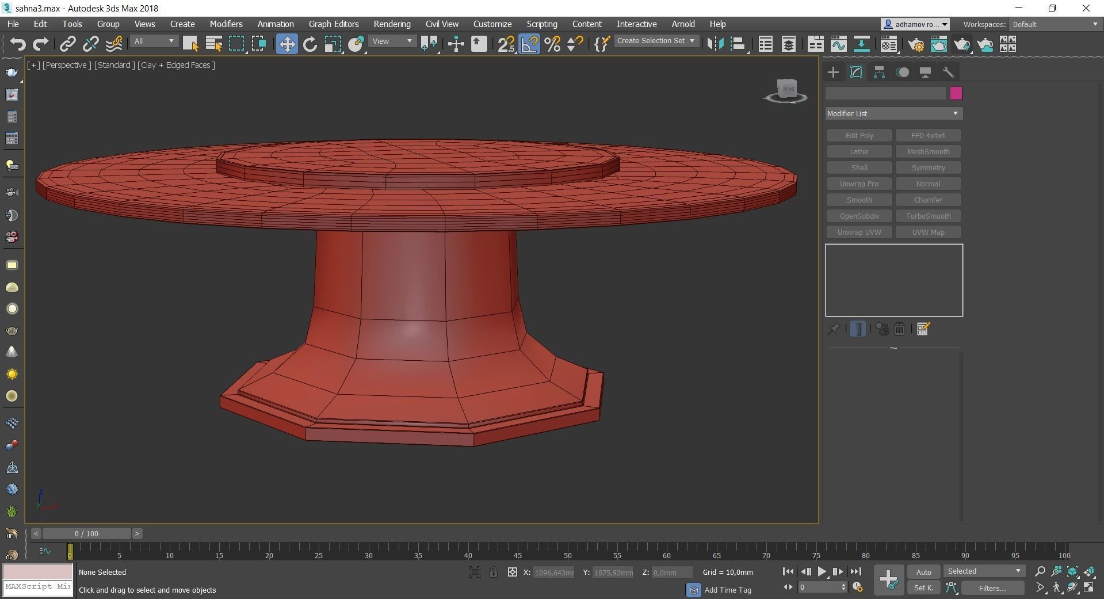Open the key filter Selected dropdown
The width and height of the screenshot is (1104, 599).
984,571
